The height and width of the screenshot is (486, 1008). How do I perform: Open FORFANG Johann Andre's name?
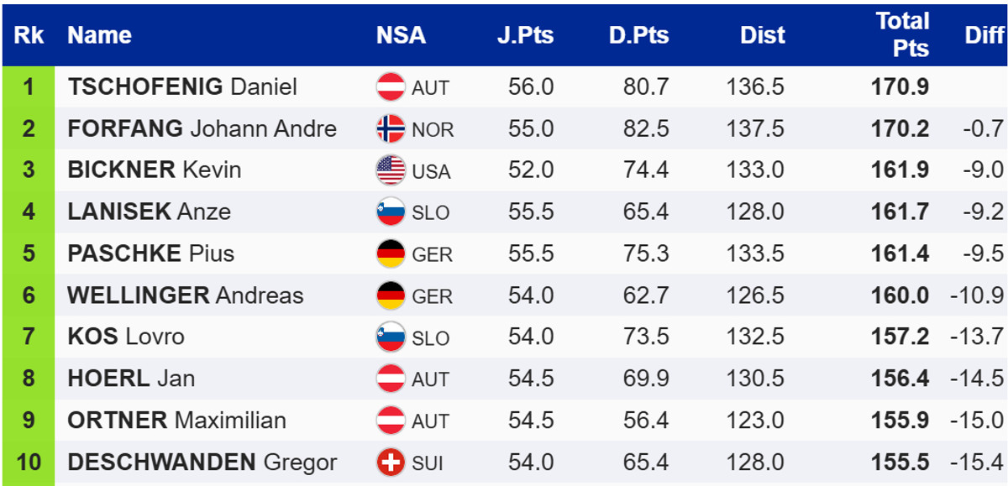tap(202, 129)
